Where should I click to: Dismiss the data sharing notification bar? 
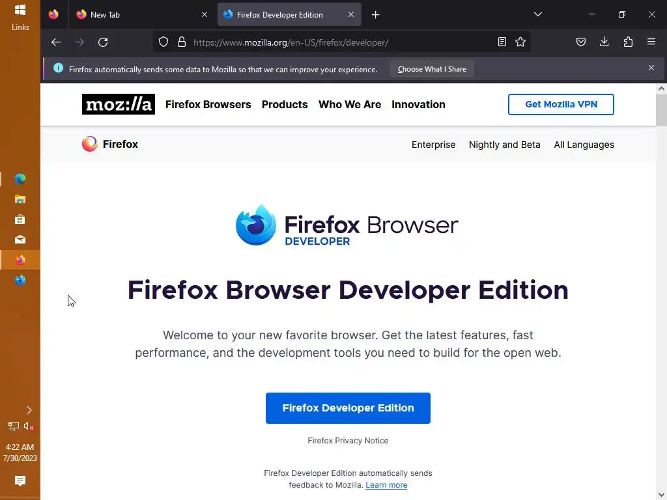[651, 68]
